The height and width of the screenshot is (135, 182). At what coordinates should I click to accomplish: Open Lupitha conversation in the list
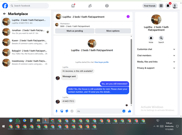click(25, 21)
